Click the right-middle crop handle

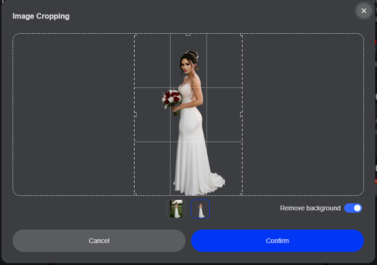click(241, 115)
